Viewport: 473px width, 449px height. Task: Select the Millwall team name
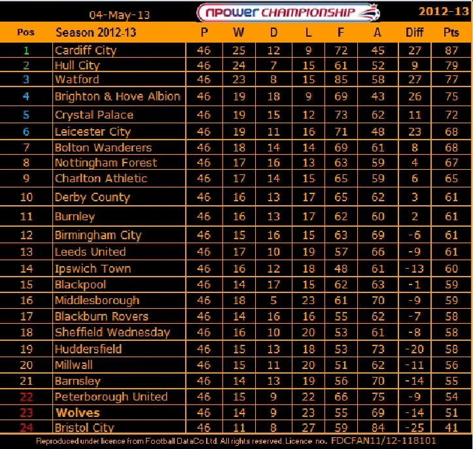coord(74,365)
